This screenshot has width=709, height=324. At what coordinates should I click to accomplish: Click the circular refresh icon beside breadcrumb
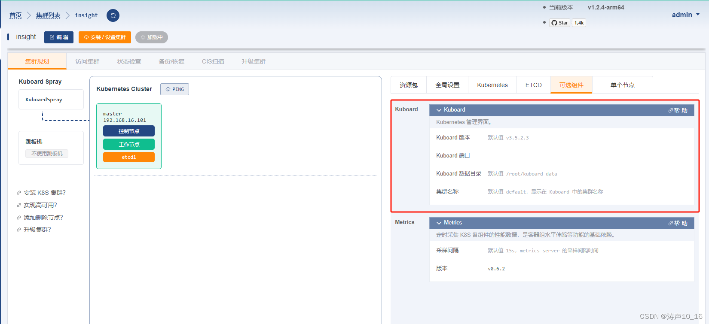point(113,15)
